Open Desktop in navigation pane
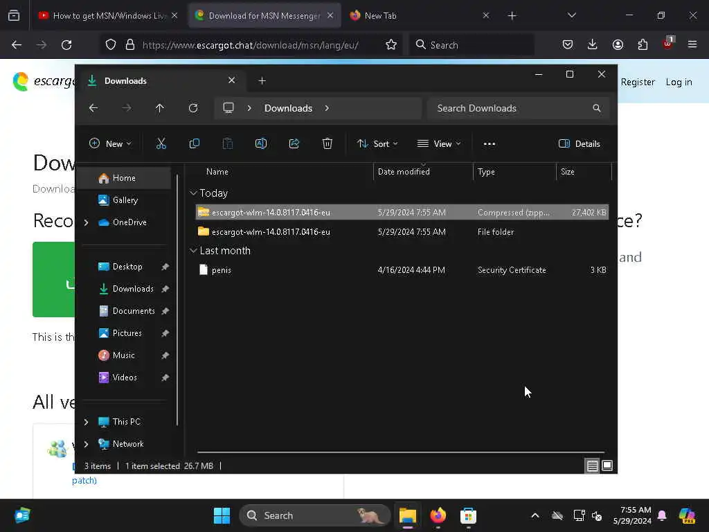This screenshot has width=709, height=532. [x=127, y=267]
